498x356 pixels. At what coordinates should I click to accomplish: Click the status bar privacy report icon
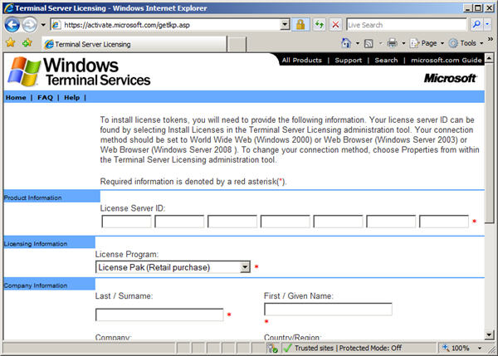tap(272, 348)
